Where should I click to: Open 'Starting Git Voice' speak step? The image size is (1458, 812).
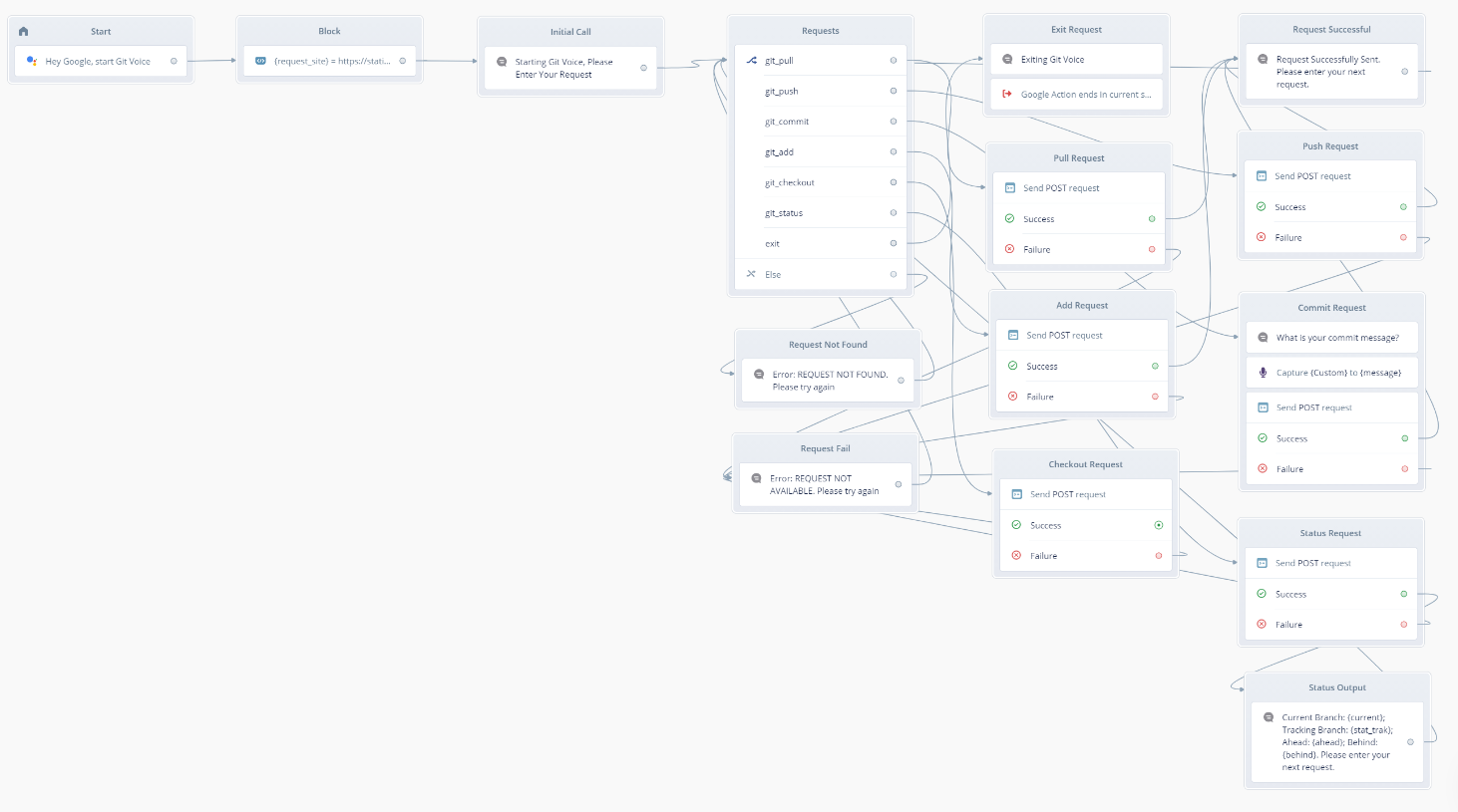(x=571, y=68)
